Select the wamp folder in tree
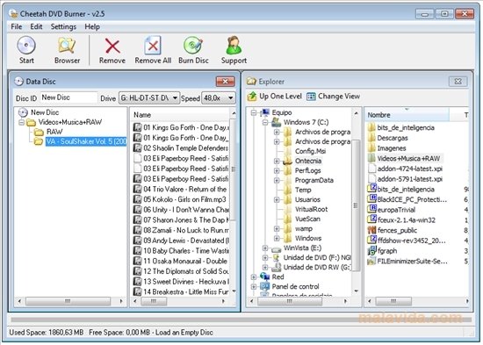Viewport: 483px width, 345px height. (x=304, y=228)
